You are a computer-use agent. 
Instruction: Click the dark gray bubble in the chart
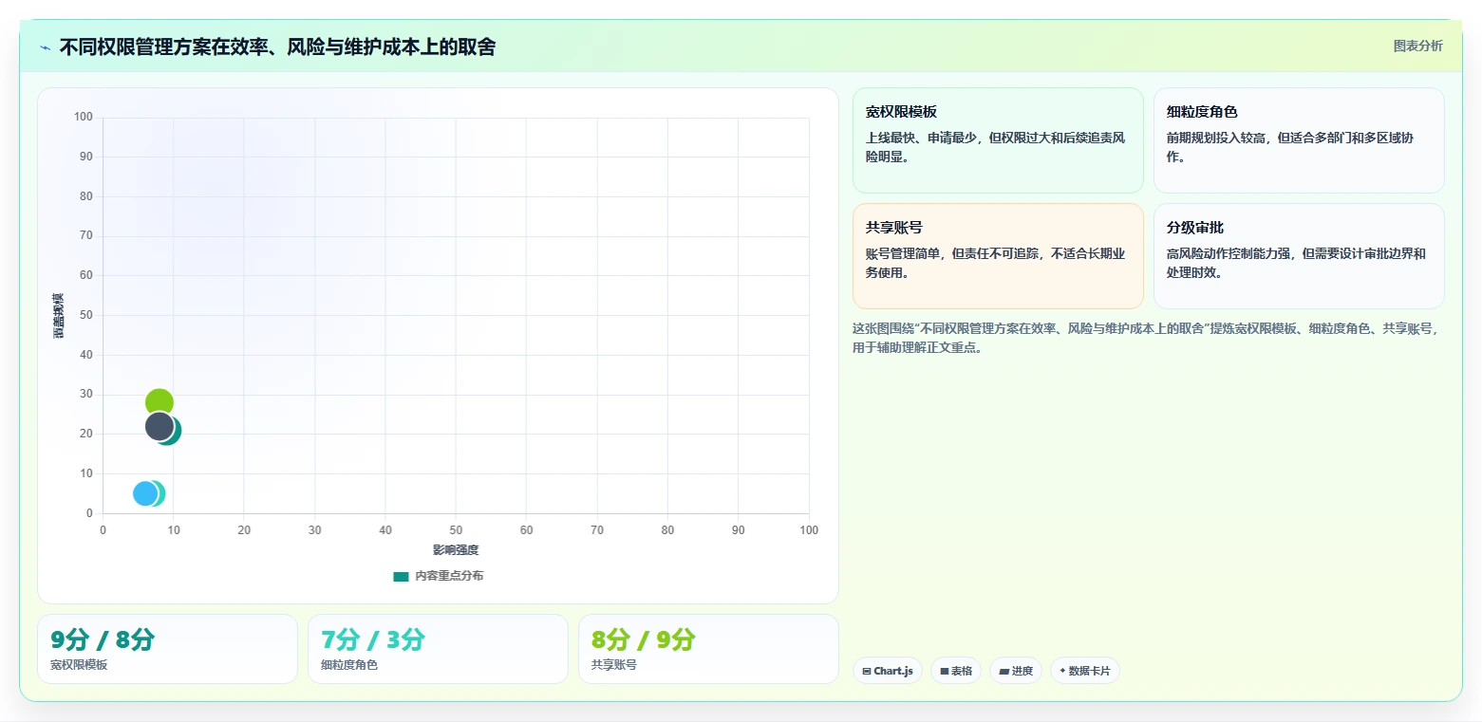[159, 427]
